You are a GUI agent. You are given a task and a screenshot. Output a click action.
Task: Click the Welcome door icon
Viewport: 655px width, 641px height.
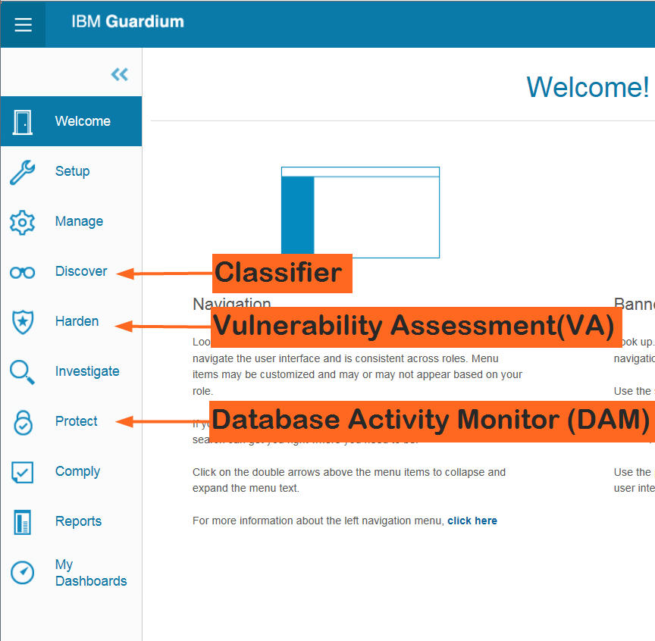click(x=23, y=122)
